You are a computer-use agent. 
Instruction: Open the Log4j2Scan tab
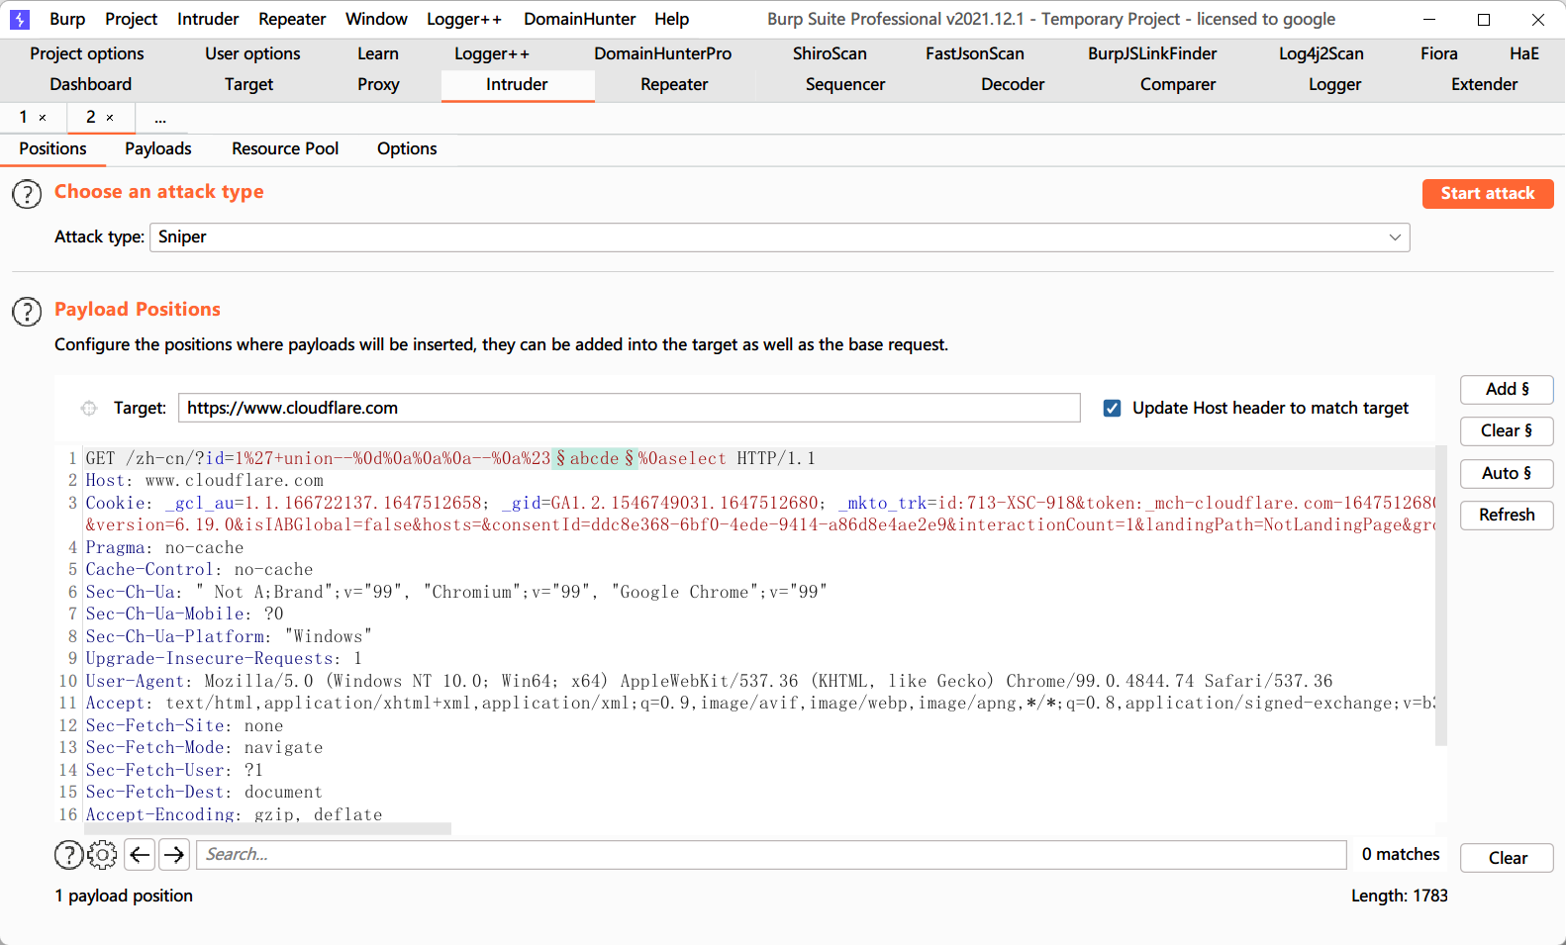coord(1321,53)
